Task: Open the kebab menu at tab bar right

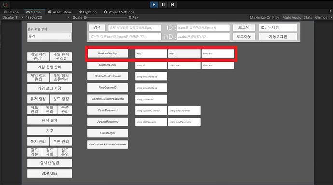Action: point(330,12)
